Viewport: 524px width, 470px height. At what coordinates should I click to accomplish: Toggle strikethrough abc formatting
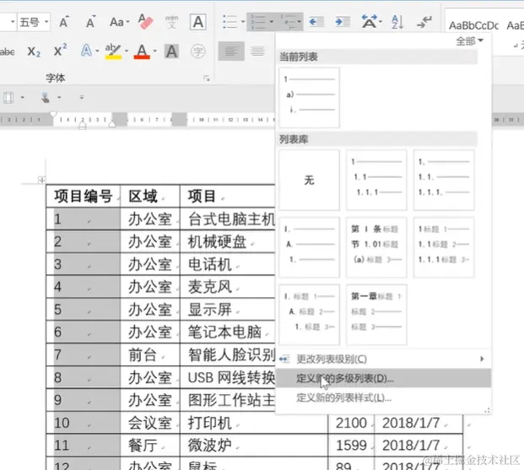(8, 51)
